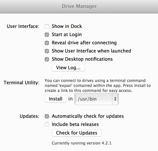This screenshot has height=151, width=158.
Task: Click the Drive Manager window title
Action: [79, 6]
